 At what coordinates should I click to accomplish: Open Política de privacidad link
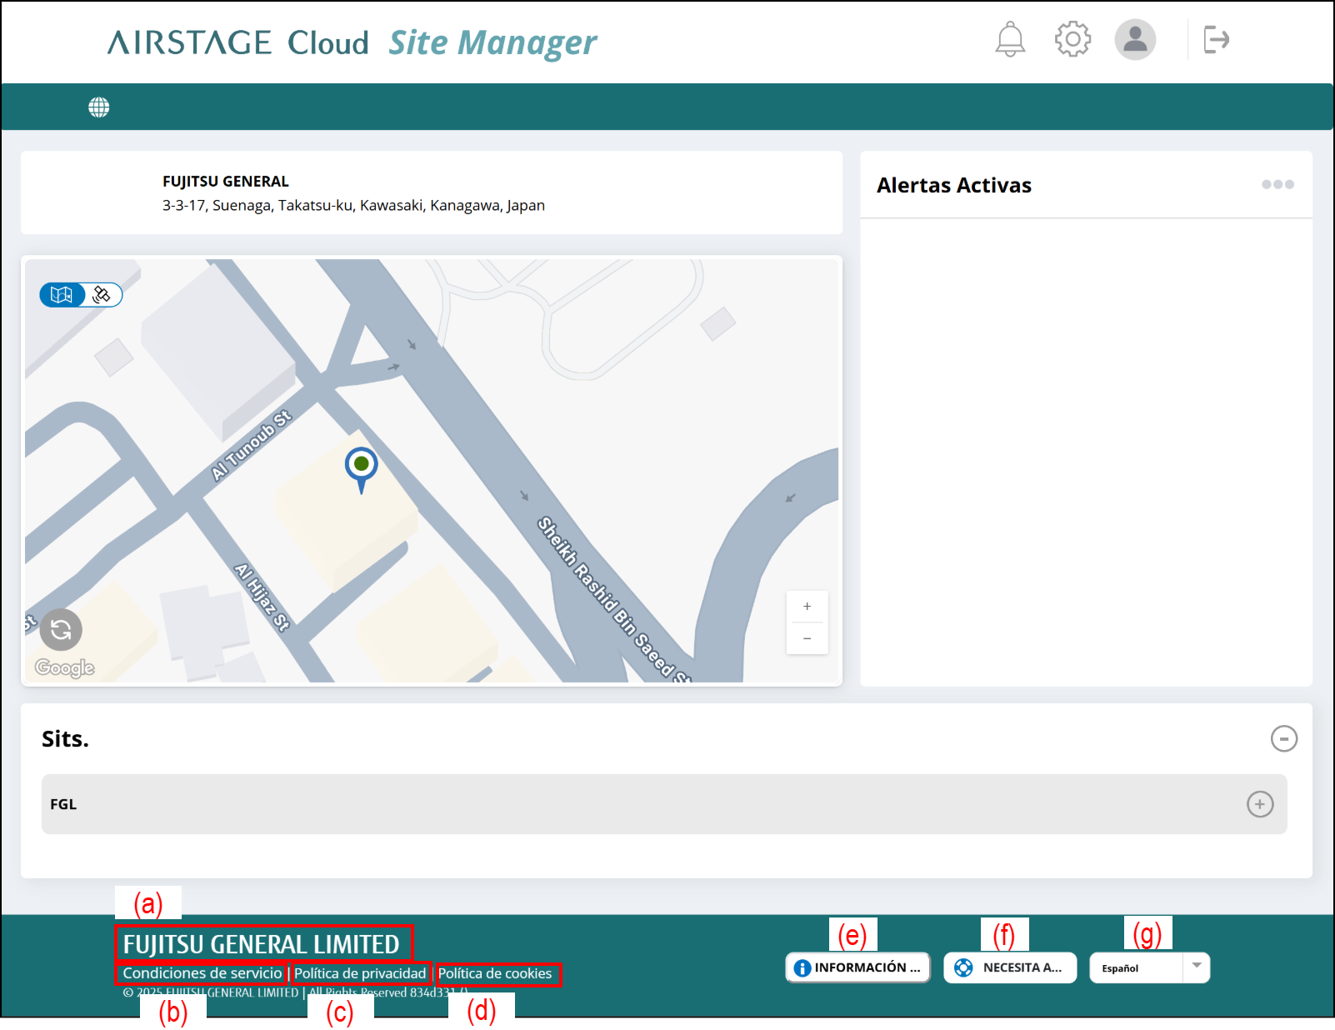[x=360, y=973]
